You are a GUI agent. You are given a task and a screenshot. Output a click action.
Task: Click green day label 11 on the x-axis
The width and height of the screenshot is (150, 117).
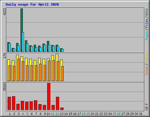(x=53, y=114)
